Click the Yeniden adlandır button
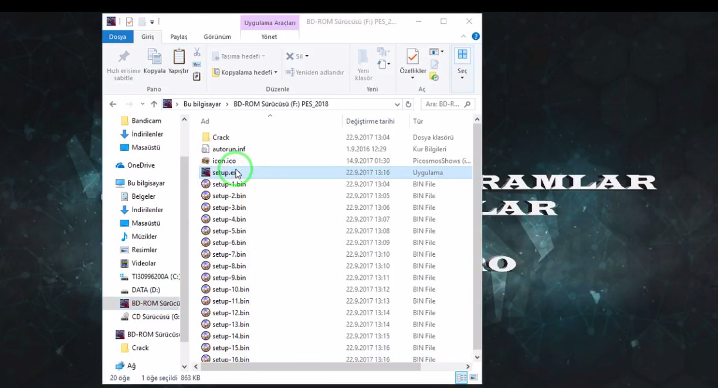Image resolution: width=718 pixels, height=388 pixels. coord(314,73)
